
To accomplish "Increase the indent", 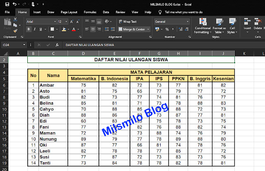I will 113,29.
